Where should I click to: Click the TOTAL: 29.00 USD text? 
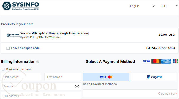point(160,48)
